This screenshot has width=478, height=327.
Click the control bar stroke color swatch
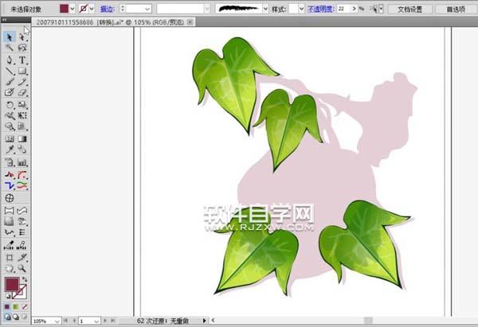(83, 9)
